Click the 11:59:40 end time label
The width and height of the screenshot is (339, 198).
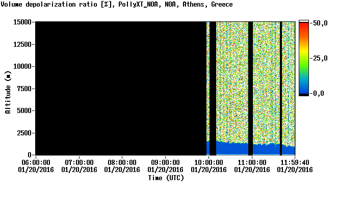tap(295, 162)
